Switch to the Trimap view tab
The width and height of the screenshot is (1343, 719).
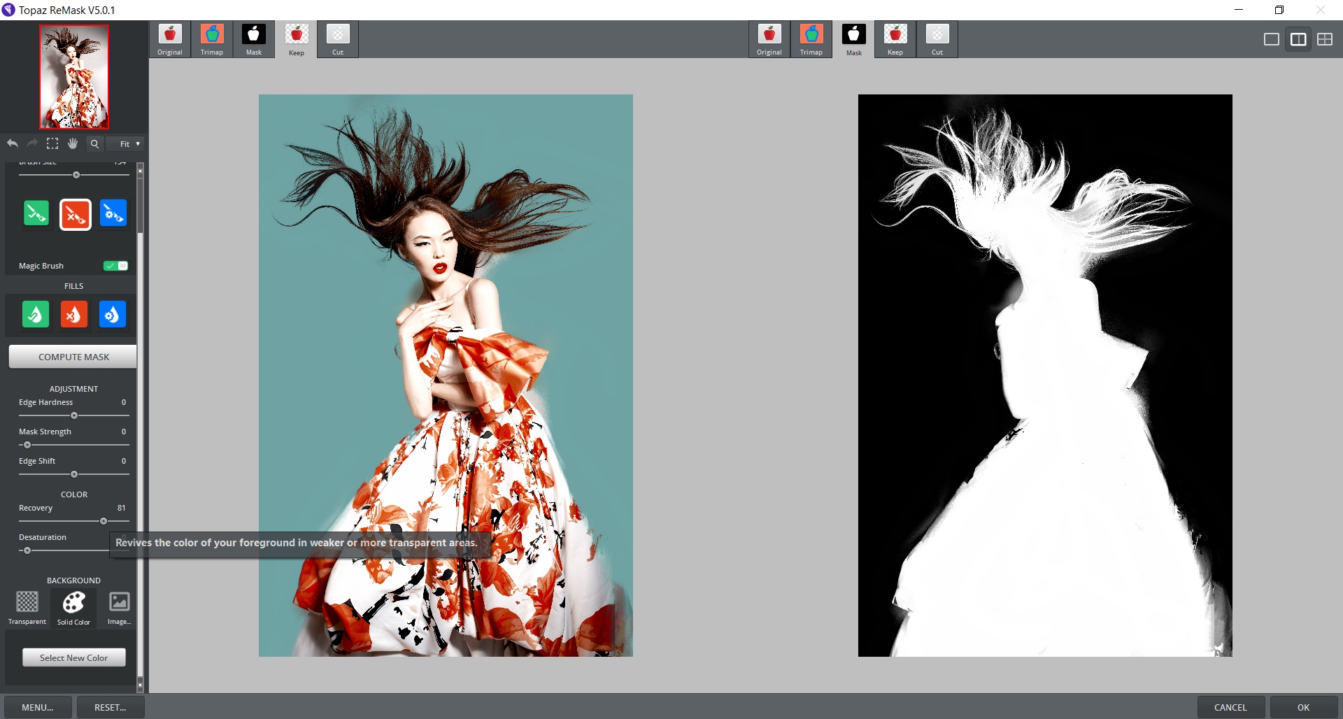pyautogui.click(x=211, y=38)
